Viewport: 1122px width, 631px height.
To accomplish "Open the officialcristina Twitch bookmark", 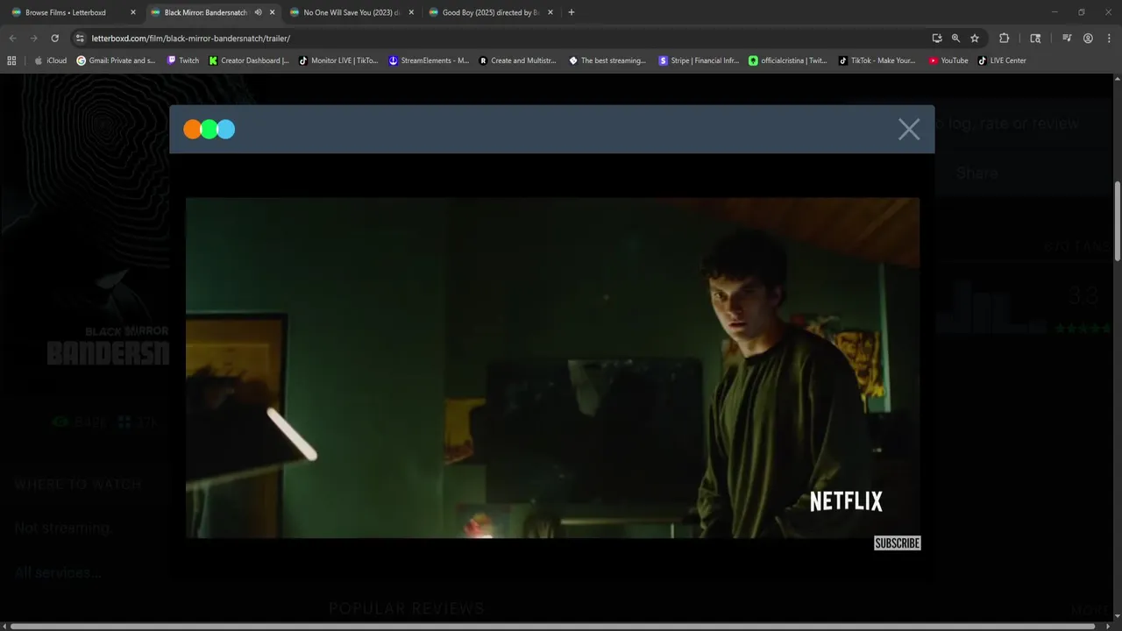I will [x=788, y=60].
